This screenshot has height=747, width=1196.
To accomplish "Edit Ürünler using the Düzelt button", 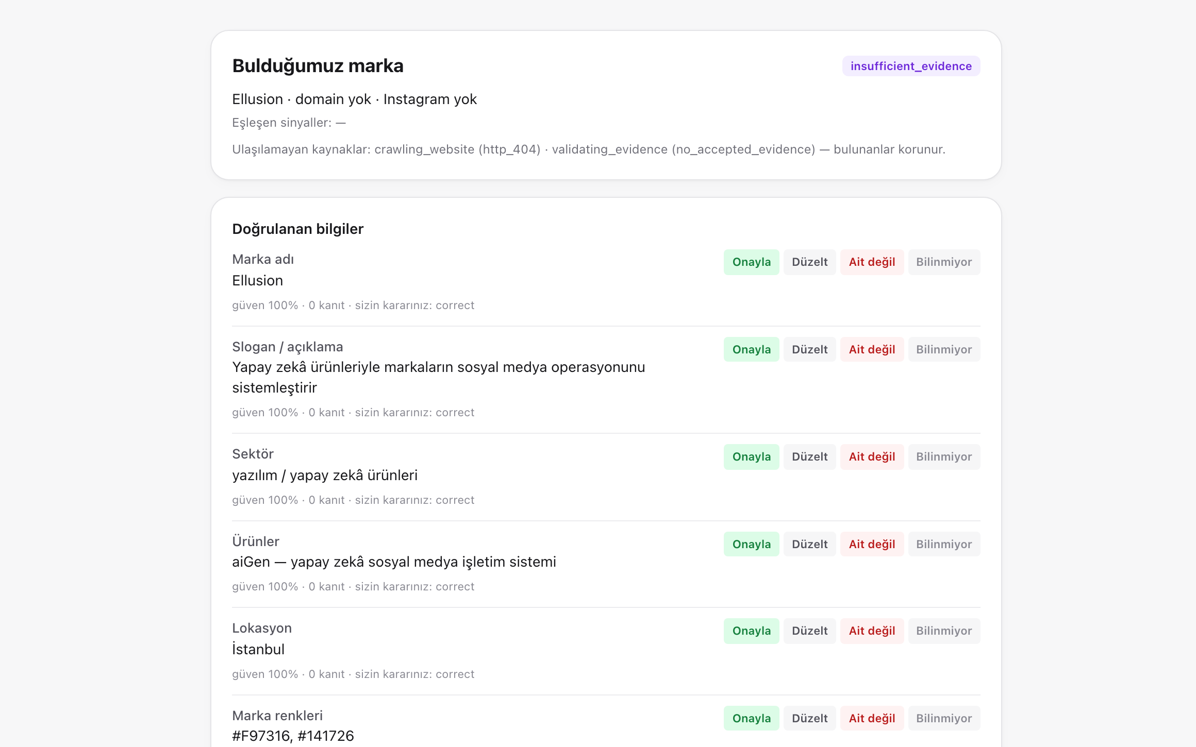I will point(809,545).
